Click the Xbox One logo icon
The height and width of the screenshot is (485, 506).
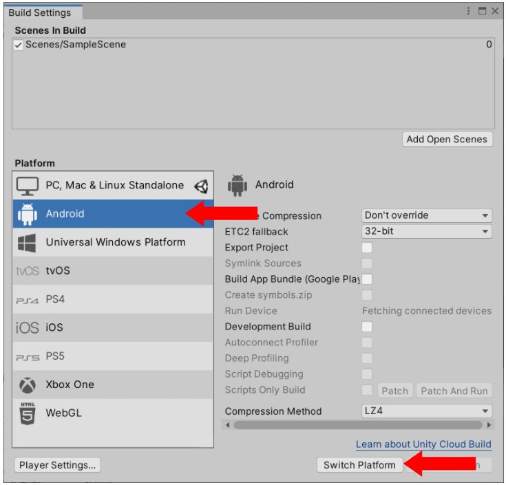28,385
